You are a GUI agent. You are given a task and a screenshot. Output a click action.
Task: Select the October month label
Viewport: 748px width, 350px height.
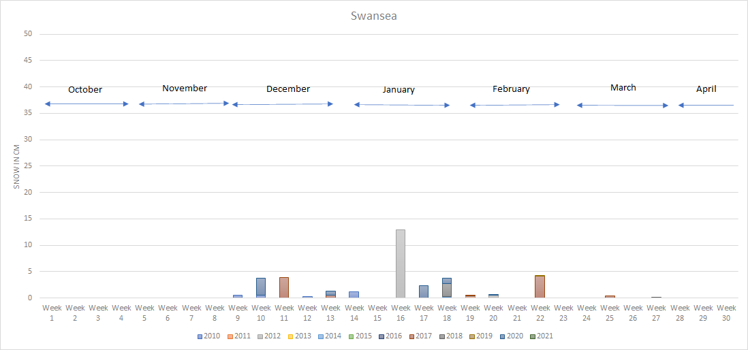tap(85, 90)
